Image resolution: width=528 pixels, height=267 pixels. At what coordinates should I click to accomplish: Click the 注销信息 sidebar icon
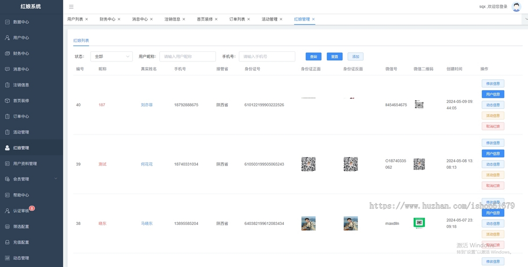coord(7,85)
